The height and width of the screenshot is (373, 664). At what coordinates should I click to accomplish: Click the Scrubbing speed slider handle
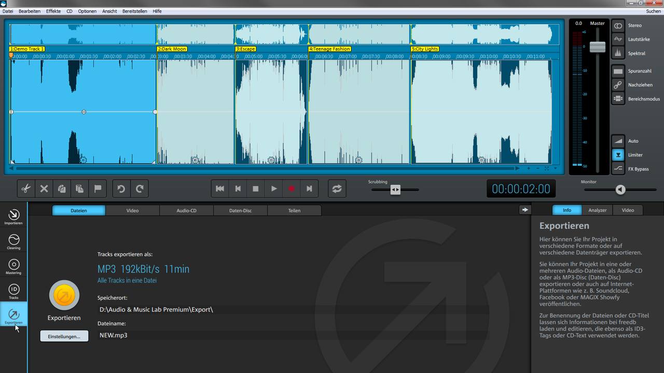(395, 190)
